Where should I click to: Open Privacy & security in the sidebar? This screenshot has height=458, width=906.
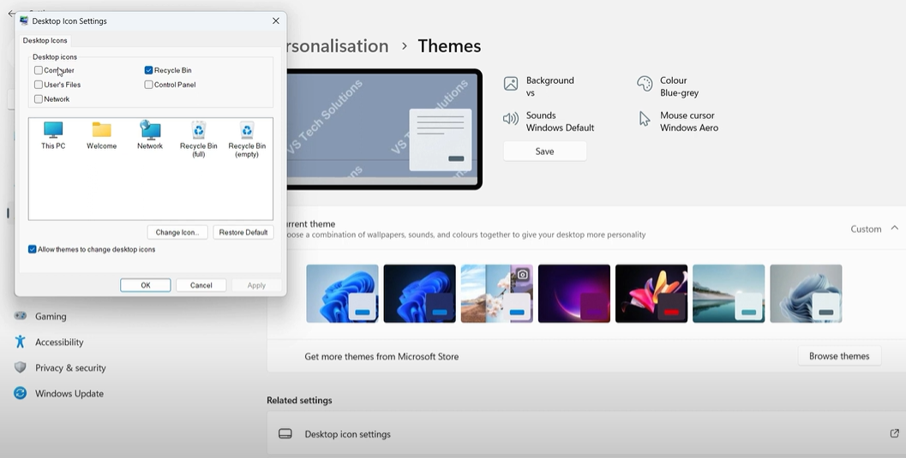[x=70, y=367]
